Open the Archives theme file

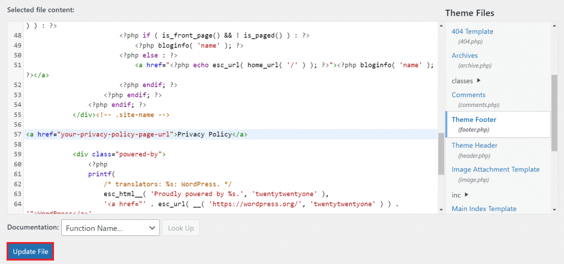coord(464,56)
